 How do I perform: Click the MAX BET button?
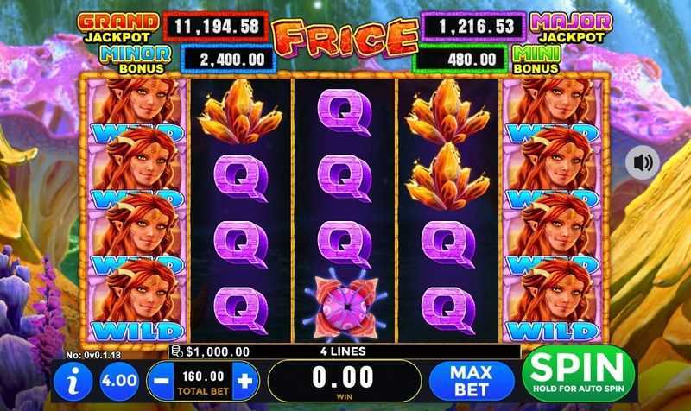471,381
